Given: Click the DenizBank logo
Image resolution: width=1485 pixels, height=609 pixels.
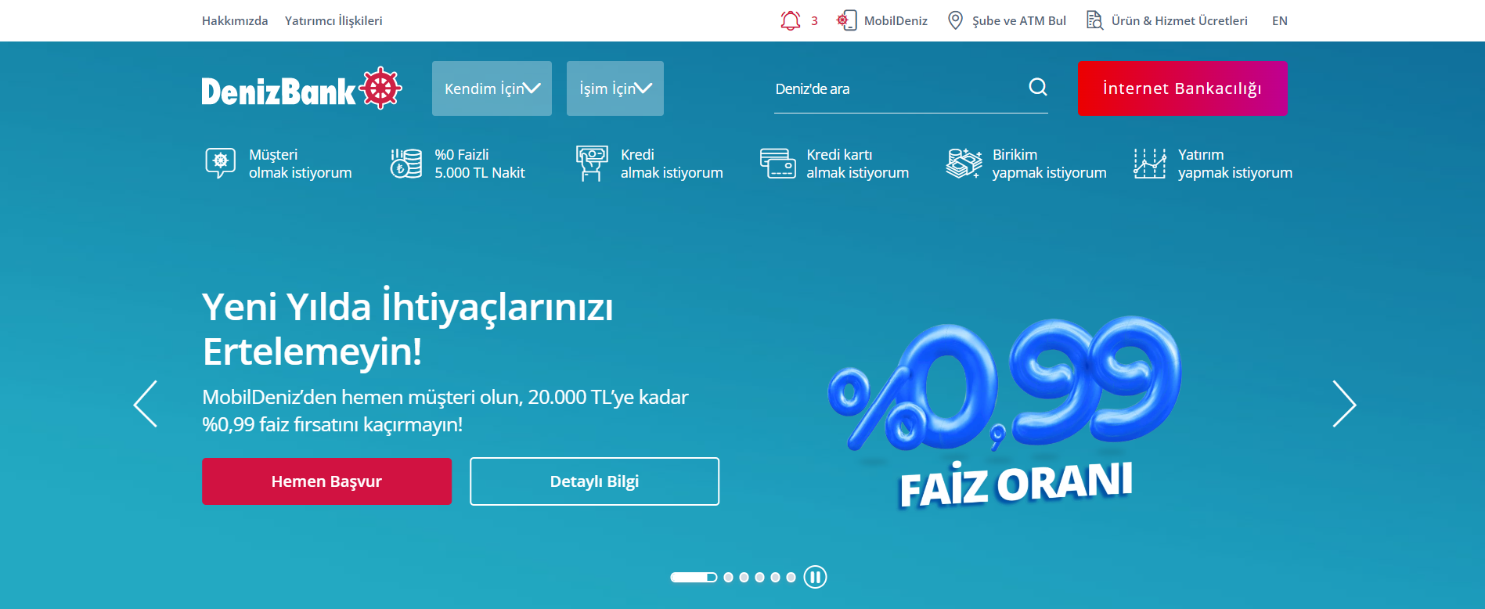Looking at the screenshot, I should pos(301,88).
